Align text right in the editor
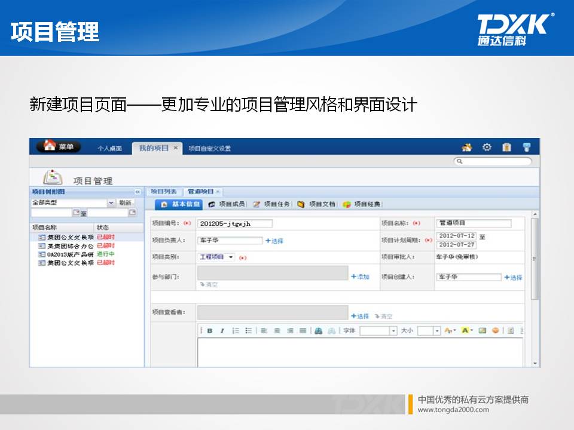 290,330
